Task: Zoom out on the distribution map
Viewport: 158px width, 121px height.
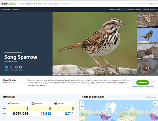Action: [x=82, y=107]
